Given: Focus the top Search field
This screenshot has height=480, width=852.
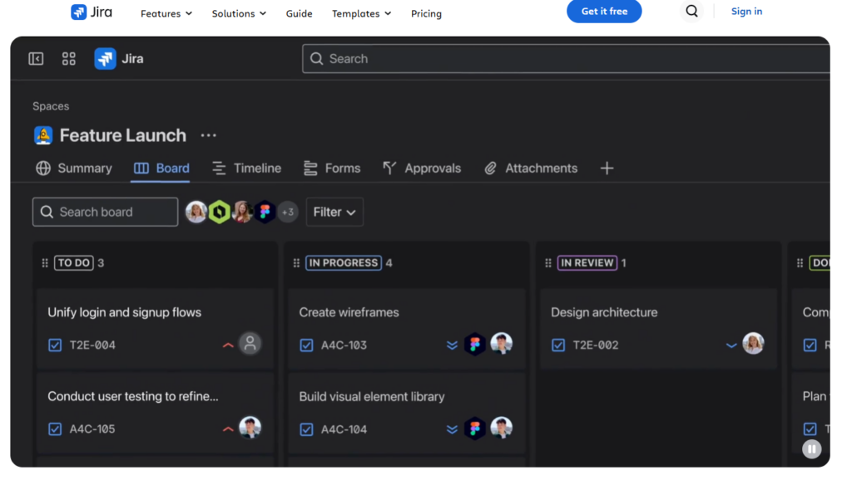Looking at the screenshot, I should click(x=566, y=59).
